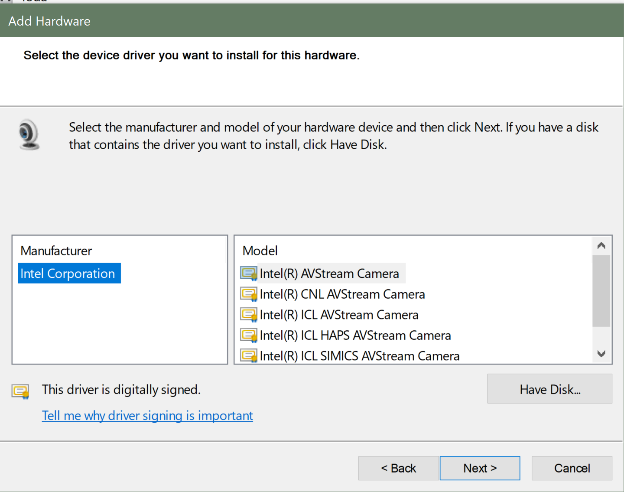Click the Model list scrollbar thumb
This screenshot has height=492, width=624.
tap(601, 290)
